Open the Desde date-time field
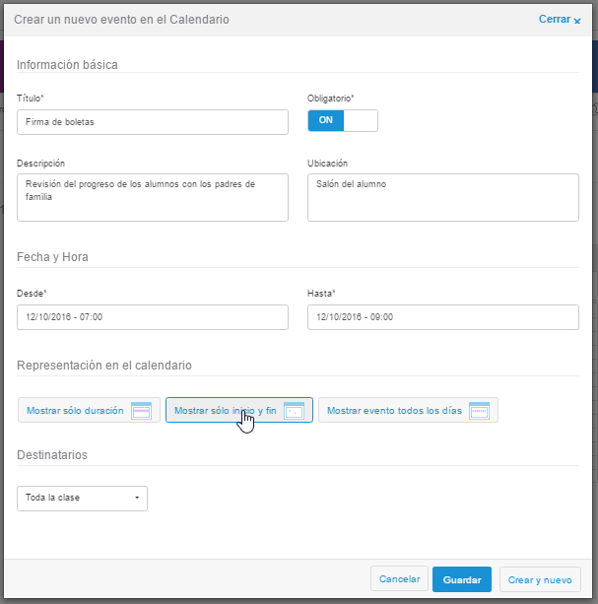Screen dimensions: 598x604 [153, 317]
